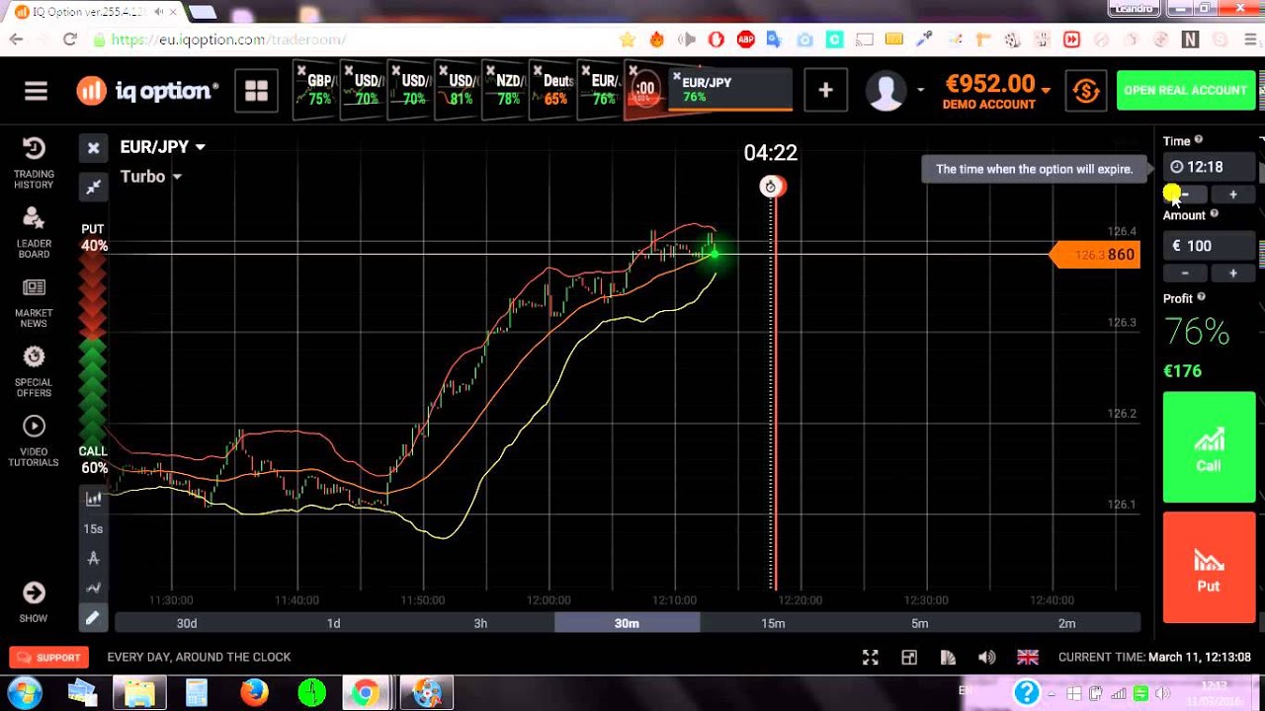Click the expiration timer marker
1265x711 pixels.
(771, 187)
